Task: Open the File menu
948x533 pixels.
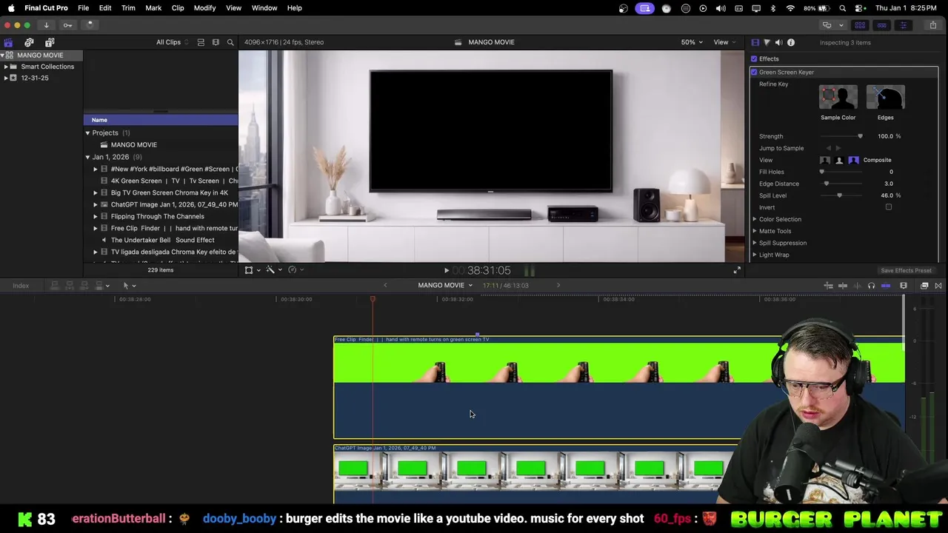Action: [83, 8]
